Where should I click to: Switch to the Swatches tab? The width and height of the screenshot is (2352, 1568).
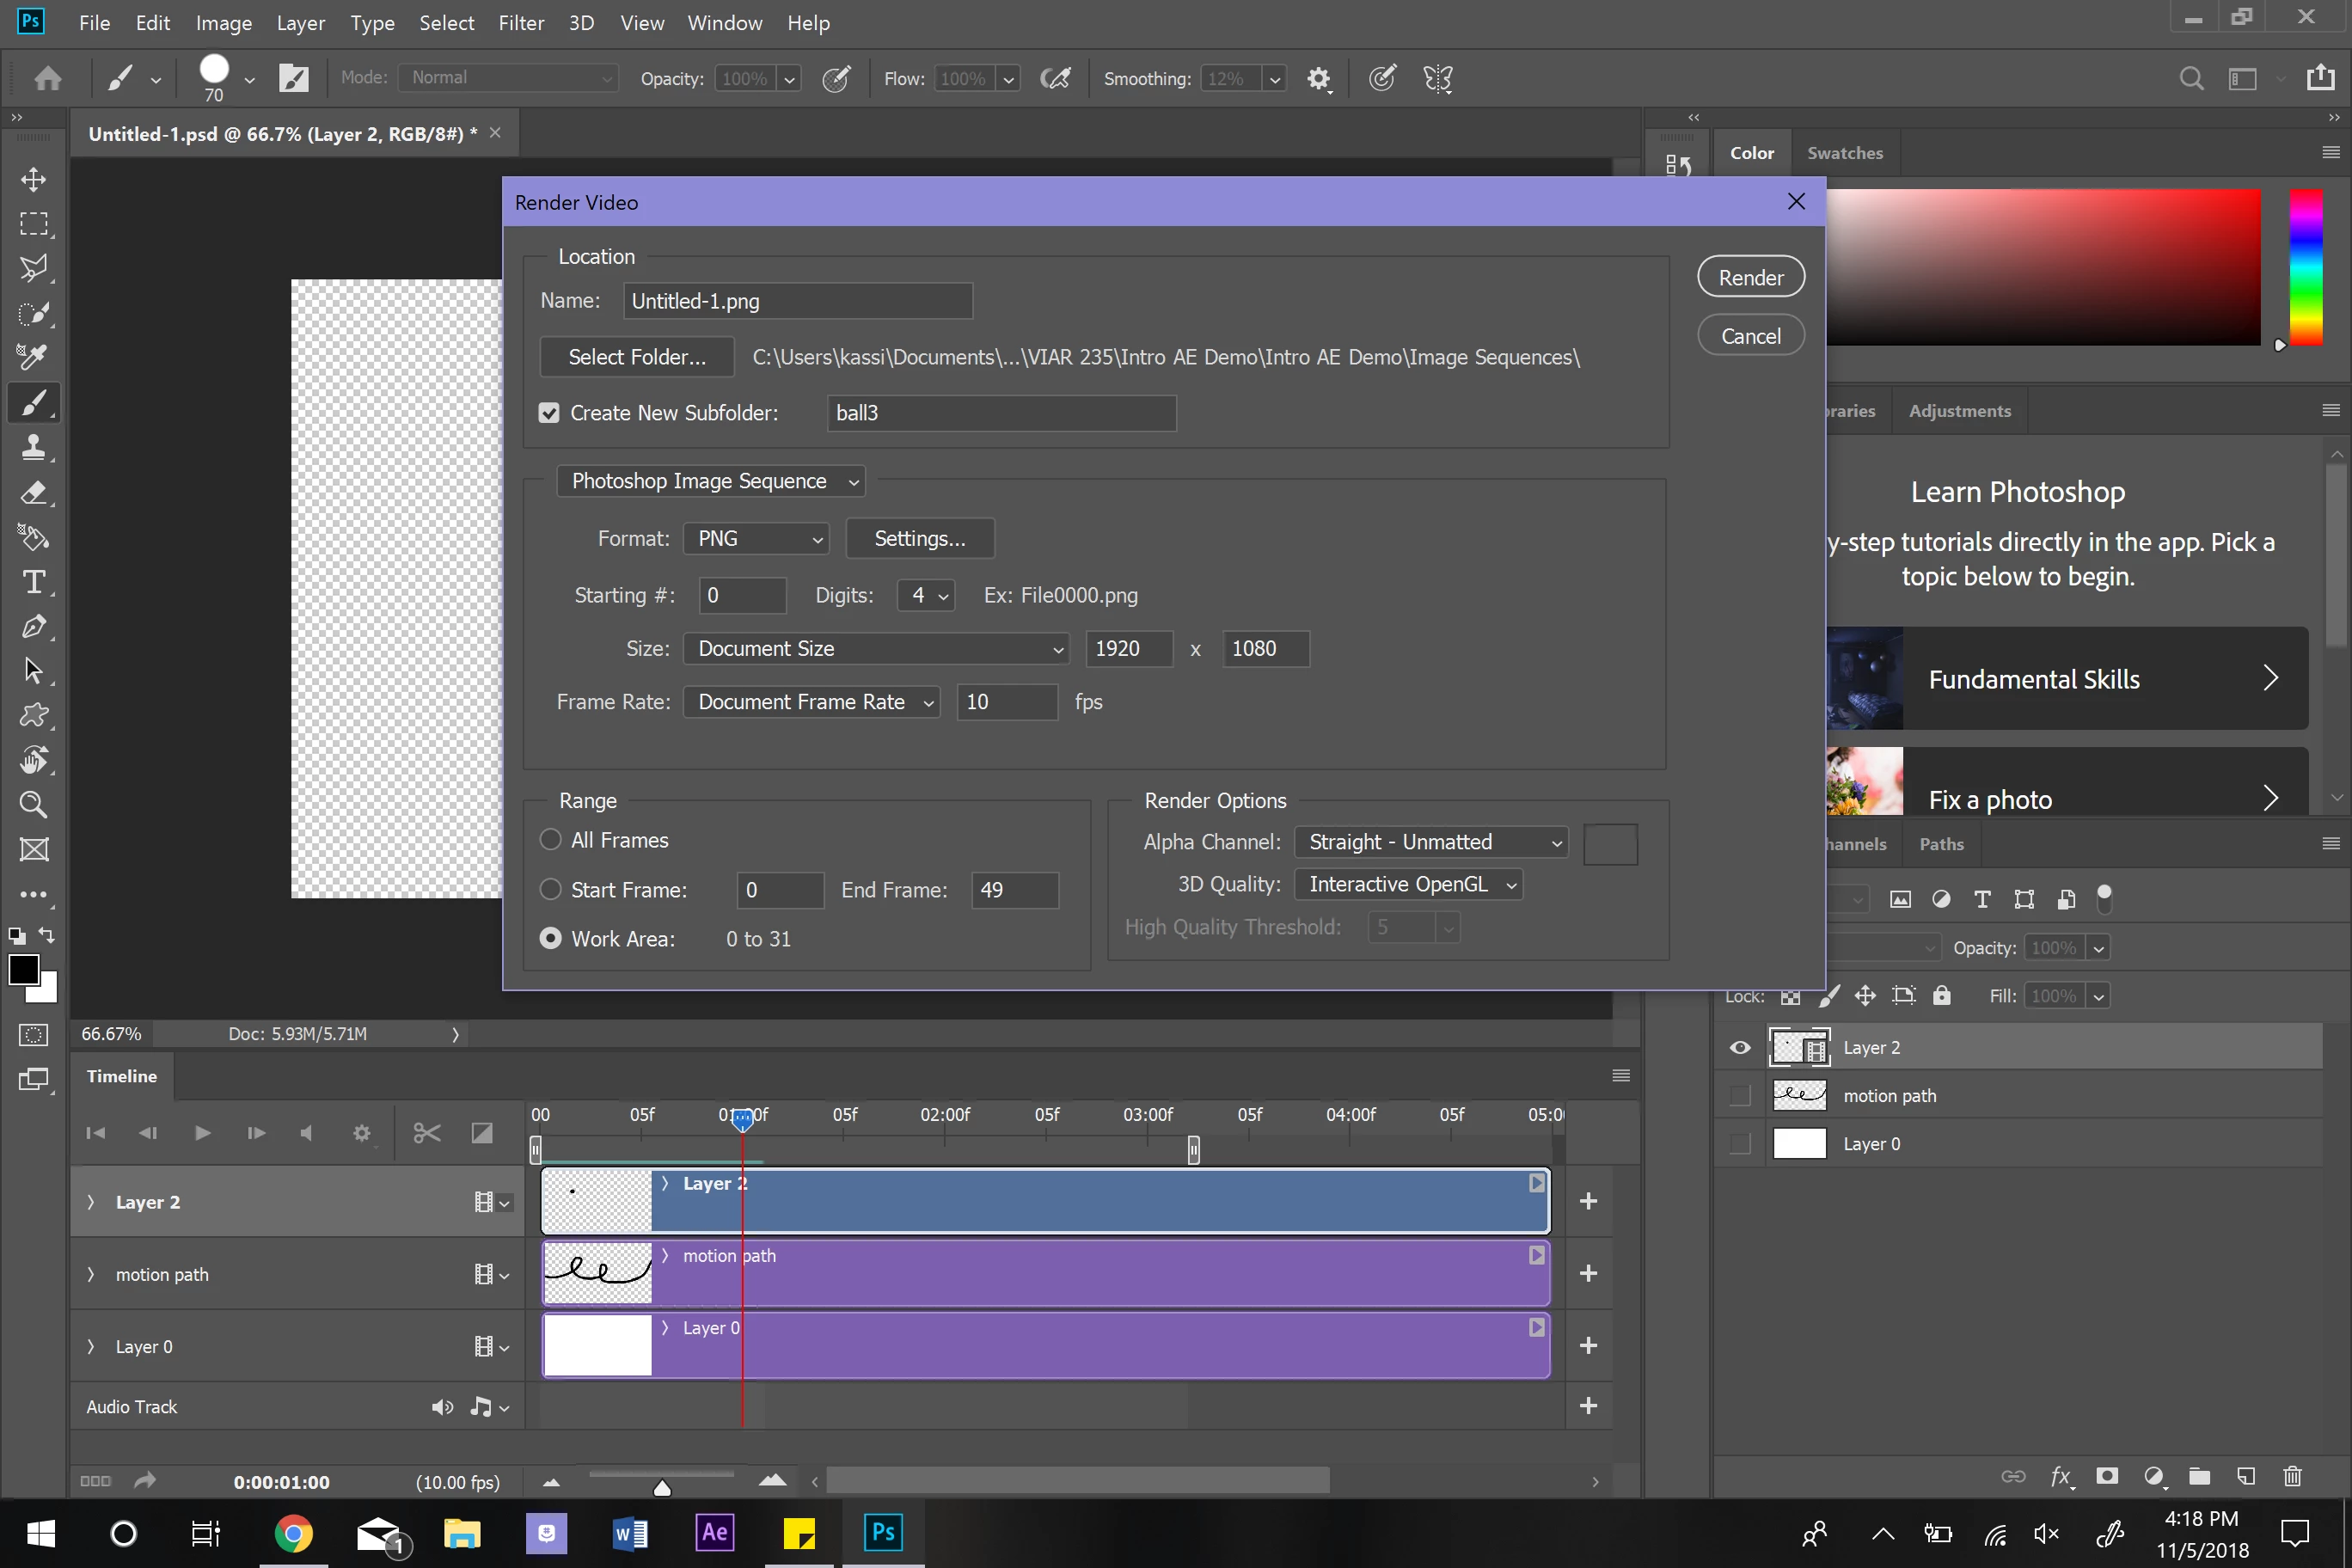[x=1844, y=153]
